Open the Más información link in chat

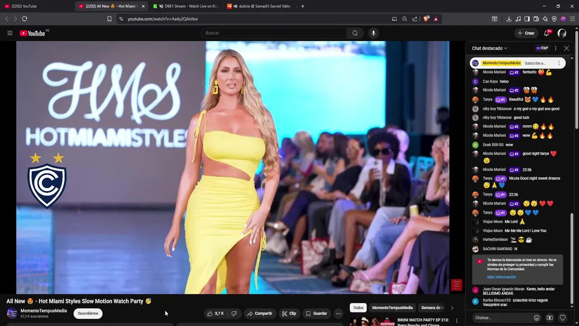501,277
